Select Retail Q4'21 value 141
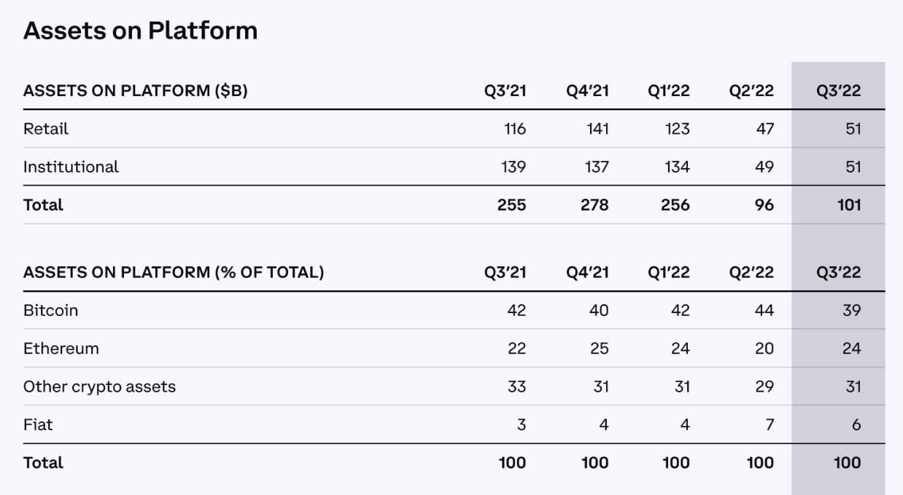 click(x=597, y=129)
